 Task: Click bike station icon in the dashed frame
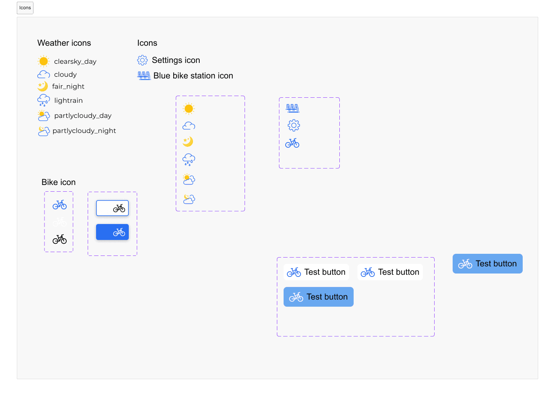point(292,108)
